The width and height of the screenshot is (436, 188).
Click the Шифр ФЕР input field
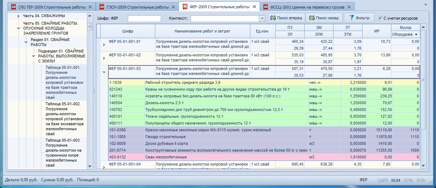click(x=144, y=18)
